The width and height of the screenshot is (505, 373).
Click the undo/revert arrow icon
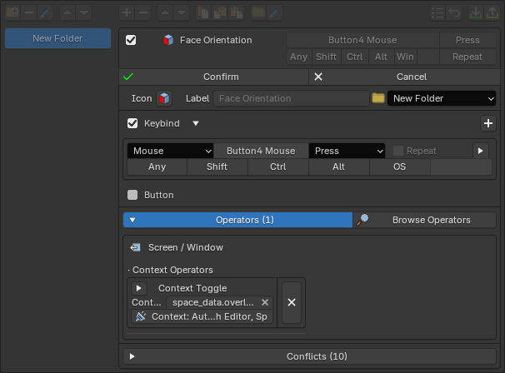point(454,12)
